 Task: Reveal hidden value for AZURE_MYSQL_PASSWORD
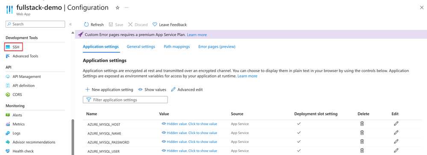coord(189,142)
